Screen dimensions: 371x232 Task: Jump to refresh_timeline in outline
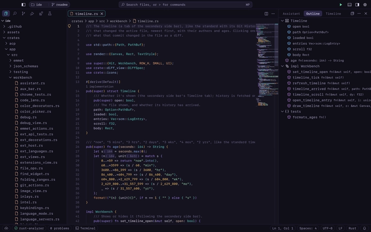pyautogui.click(x=325, y=83)
